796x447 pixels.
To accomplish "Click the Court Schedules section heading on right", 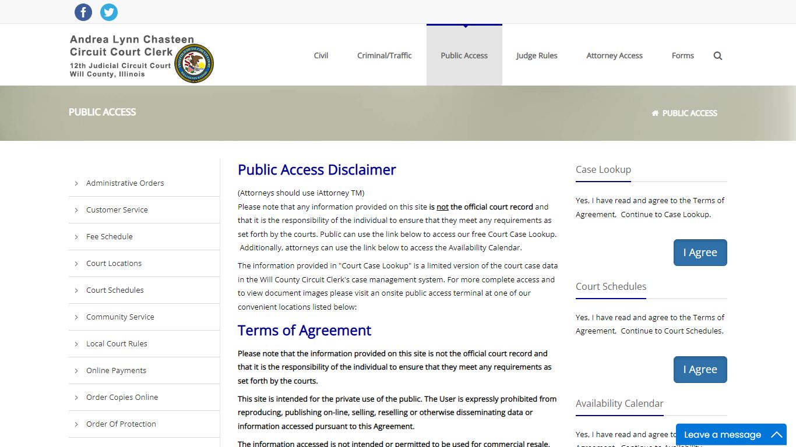I will tap(611, 286).
